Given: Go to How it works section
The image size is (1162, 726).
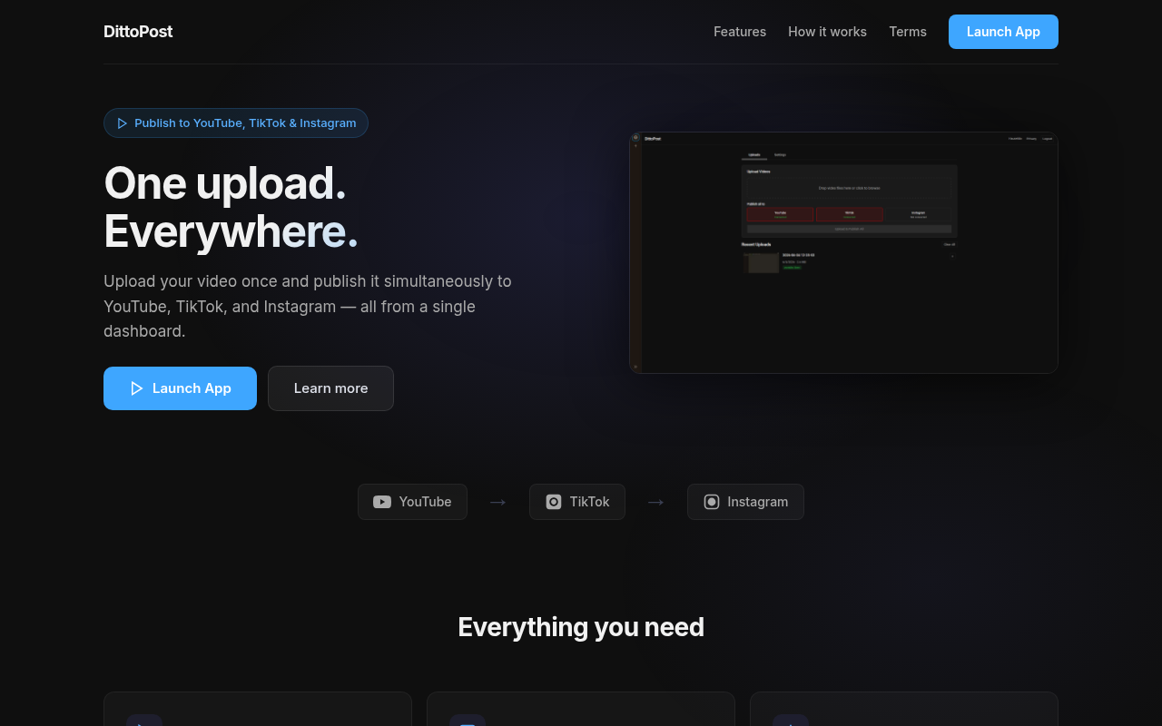Looking at the screenshot, I should pyautogui.click(x=827, y=32).
